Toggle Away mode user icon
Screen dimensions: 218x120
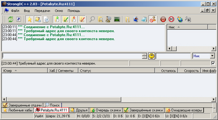(153, 19)
